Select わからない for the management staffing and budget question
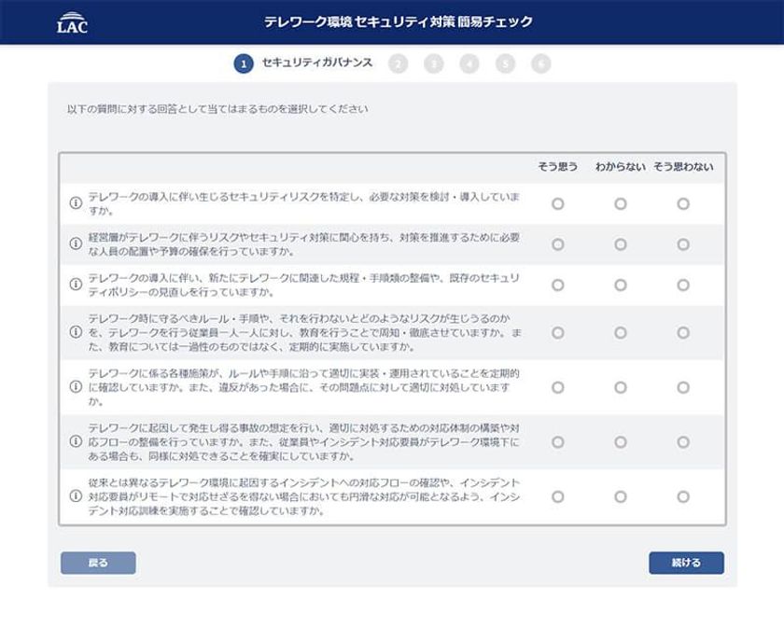The width and height of the screenshot is (784, 627). pyautogui.click(x=621, y=244)
